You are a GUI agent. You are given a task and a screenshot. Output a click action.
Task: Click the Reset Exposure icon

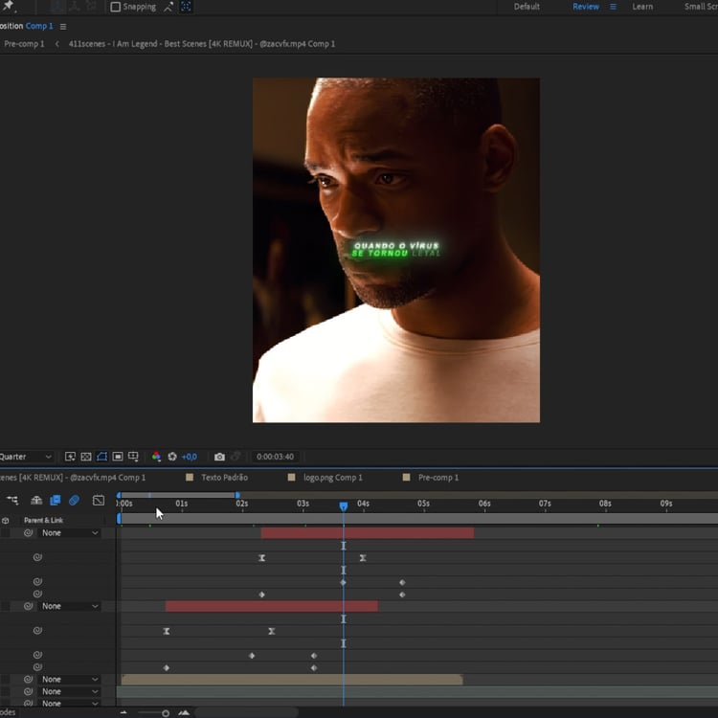172,457
